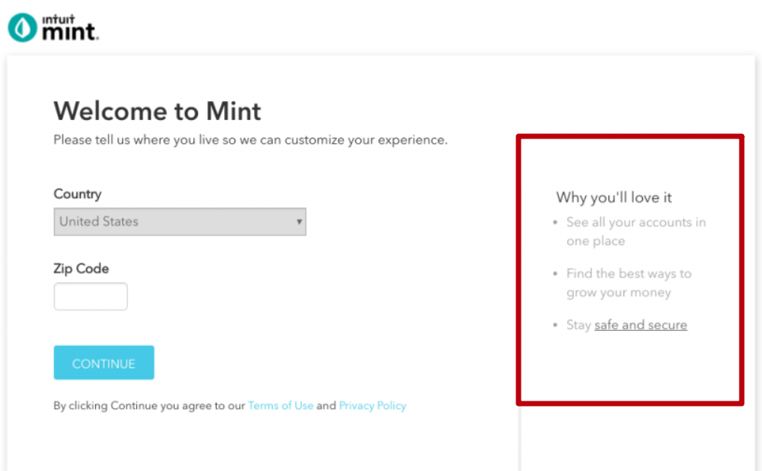Viewport: 762px width, 471px height.
Task: Click the Why you'll love it heading
Action: click(x=614, y=198)
